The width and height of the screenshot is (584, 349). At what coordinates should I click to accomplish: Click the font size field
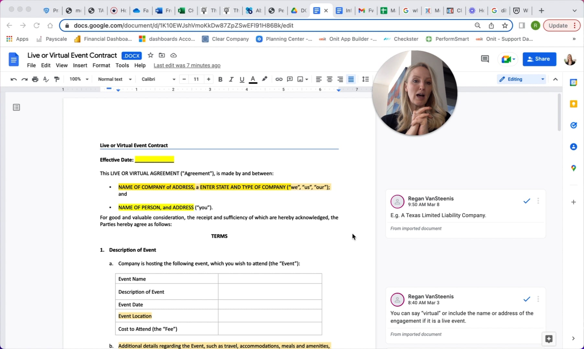tap(196, 79)
